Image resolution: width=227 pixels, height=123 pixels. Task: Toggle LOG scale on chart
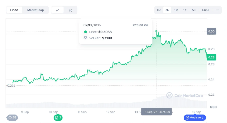pos(205,10)
